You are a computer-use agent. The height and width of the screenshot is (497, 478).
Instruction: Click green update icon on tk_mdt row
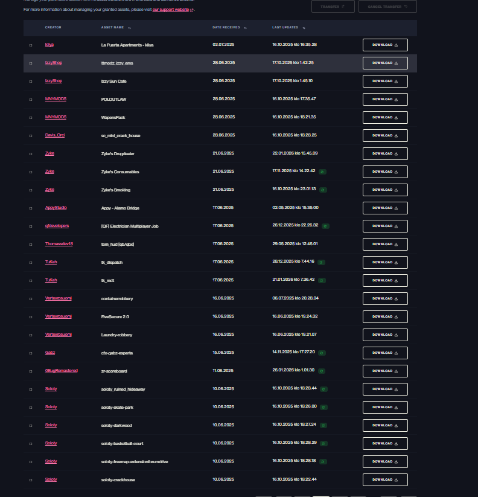tap(322, 281)
